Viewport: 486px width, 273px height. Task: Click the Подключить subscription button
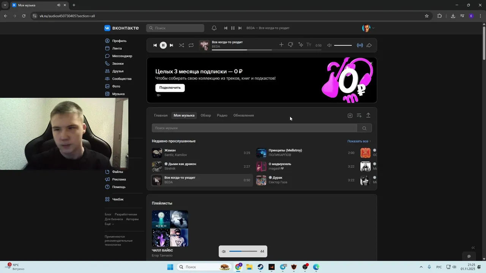[170, 88]
